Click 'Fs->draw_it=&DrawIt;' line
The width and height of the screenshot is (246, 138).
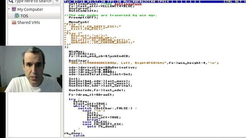(91, 95)
